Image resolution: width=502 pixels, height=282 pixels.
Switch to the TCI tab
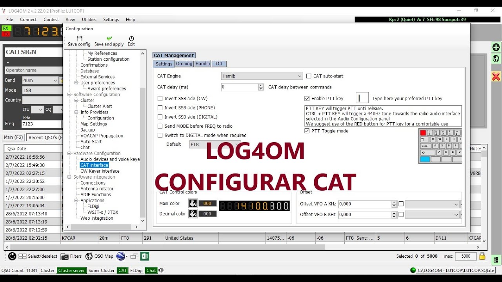219,63
